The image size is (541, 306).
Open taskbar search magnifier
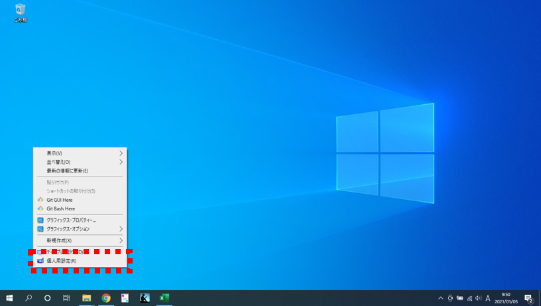tap(29, 298)
